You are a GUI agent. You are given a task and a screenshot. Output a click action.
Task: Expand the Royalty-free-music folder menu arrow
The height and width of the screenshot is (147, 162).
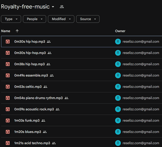coord(53,7)
